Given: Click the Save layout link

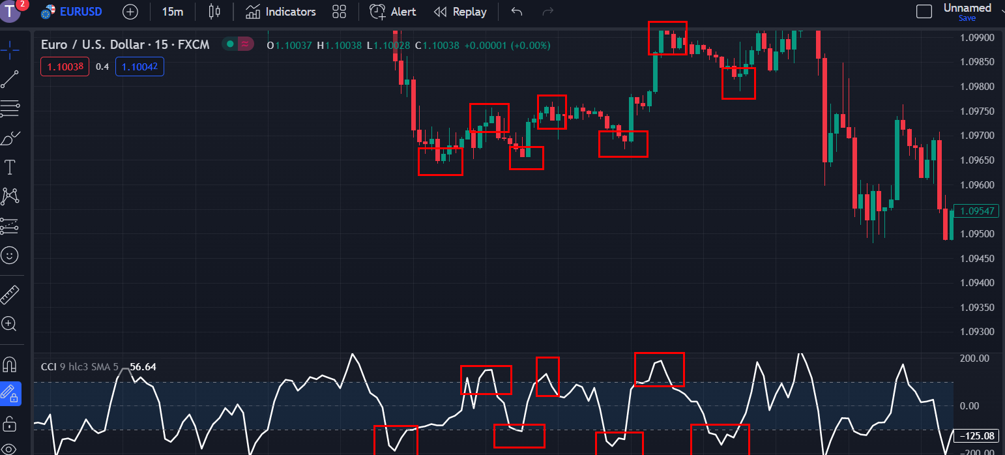Looking at the screenshot, I should pos(967,18).
